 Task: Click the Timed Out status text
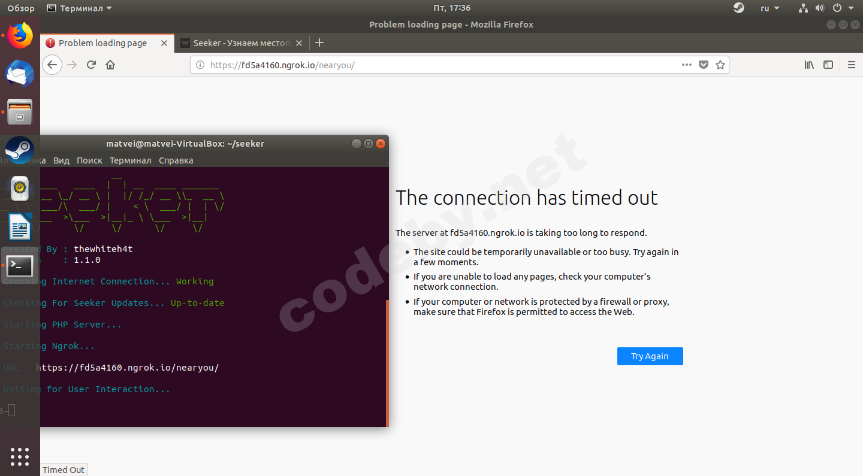(64, 470)
